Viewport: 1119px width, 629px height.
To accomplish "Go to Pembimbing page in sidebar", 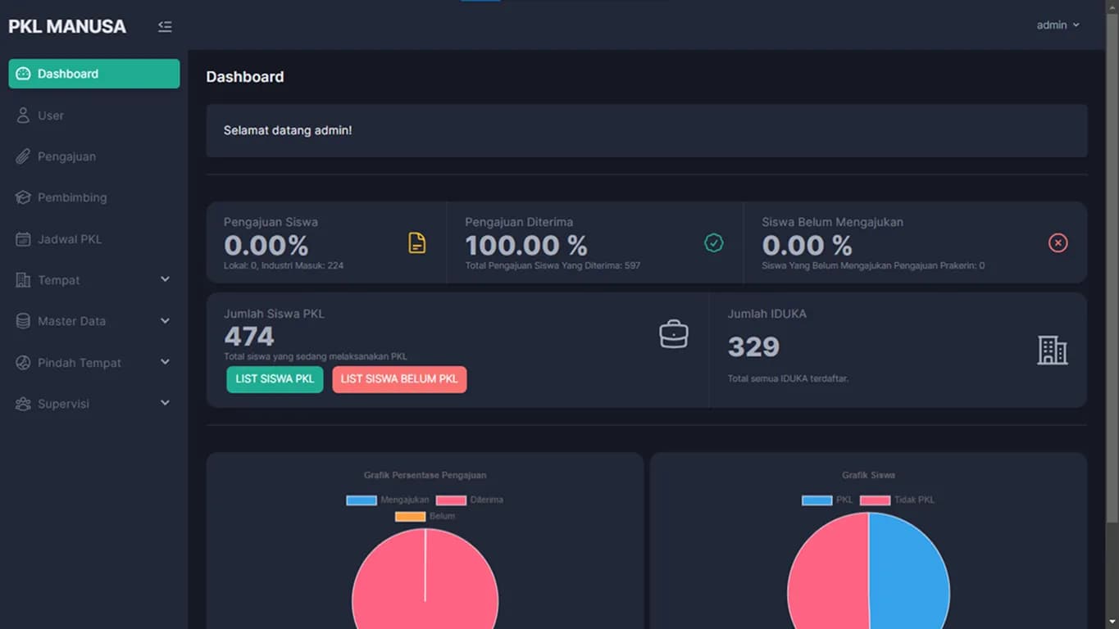I will click(72, 197).
